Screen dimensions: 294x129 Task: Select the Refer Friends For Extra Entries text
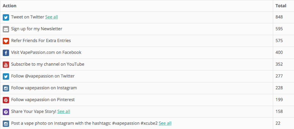click(41, 40)
